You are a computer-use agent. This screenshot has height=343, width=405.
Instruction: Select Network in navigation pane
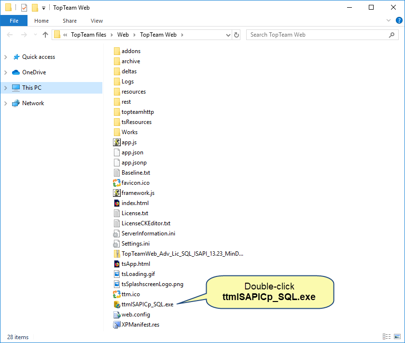coord(33,103)
